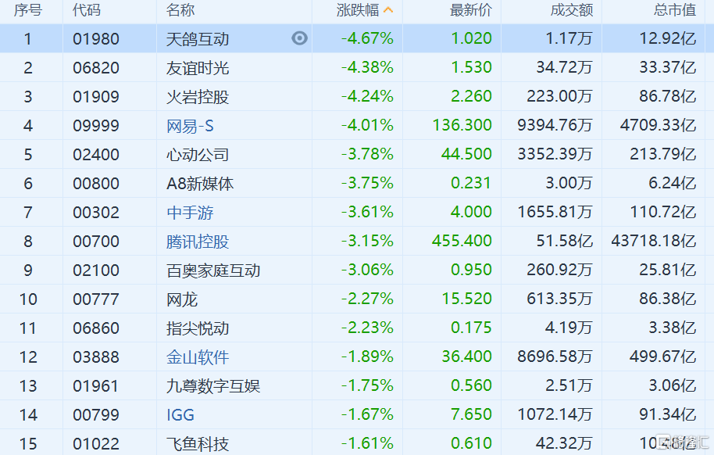Select the 飞鱼科技 stock name

[198, 444]
